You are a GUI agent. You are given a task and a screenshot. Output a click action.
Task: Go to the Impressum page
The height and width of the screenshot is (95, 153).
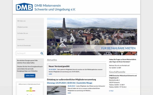point(30,39)
